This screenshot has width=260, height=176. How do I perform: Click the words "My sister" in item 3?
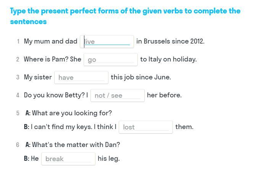click(x=38, y=77)
